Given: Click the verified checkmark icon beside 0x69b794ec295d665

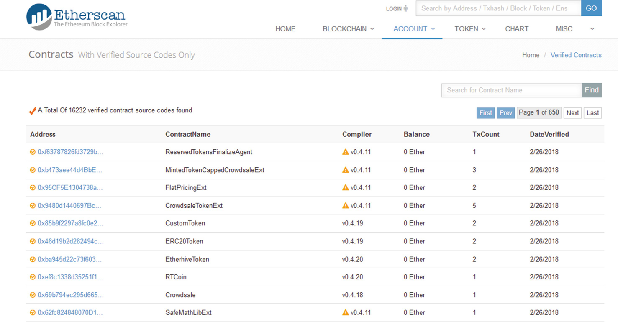Looking at the screenshot, I should [x=33, y=295].
